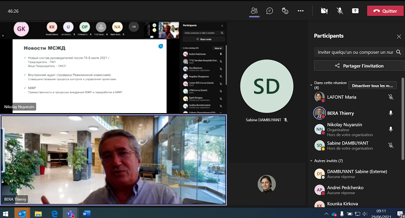Open Edge browser from taskbar
The height and width of the screenshot is (218, 405).
(x=54, y=213)
